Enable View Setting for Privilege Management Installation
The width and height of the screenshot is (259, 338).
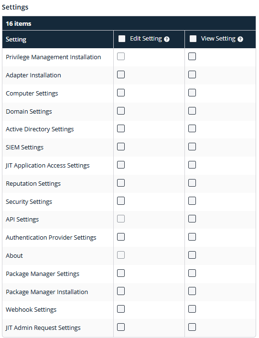pyautogui.click(x=192, y=56)
